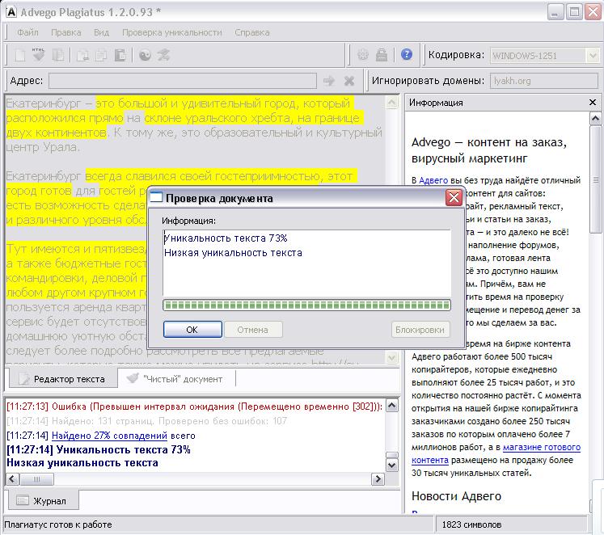The width and height of the screenshot is (604, 535).
Task: Click the red Ошибка log line at 11:27:13
Action: point(195,407)
